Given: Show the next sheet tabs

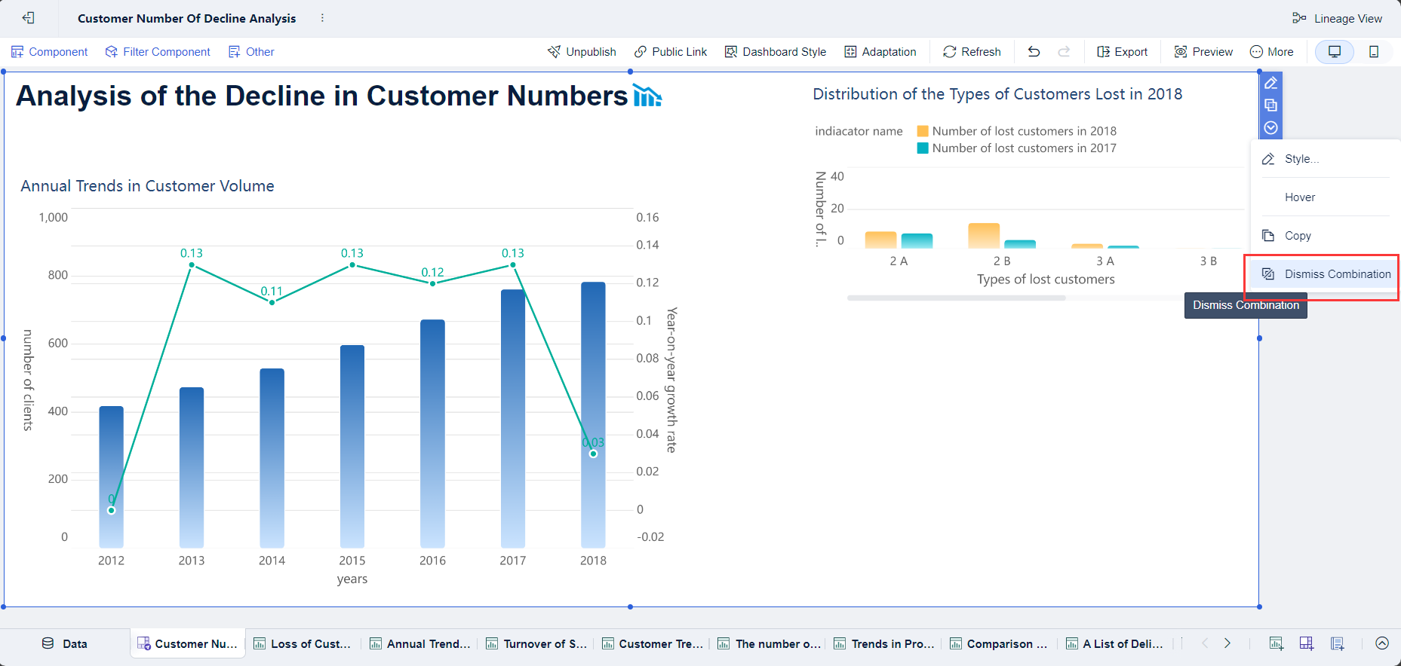Looking at the screenshot, I should 1227,643.
